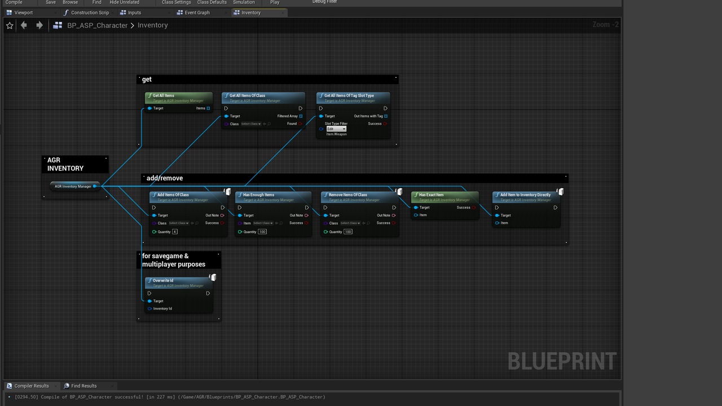Open the Find Results tab
Viewport: 722px width, 406px height.
[x=83, y=386]
